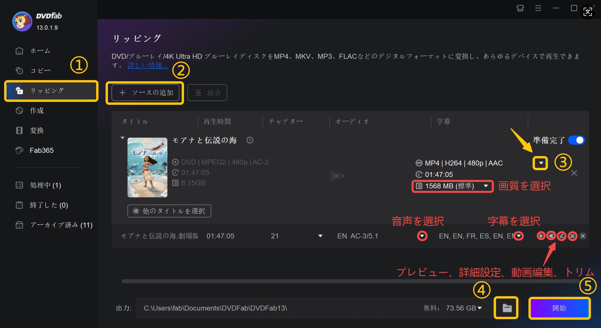Open the subtitle selection dropdown
Image resolution: width=601 pixels, height=328 pixels.
pos(519,236)
